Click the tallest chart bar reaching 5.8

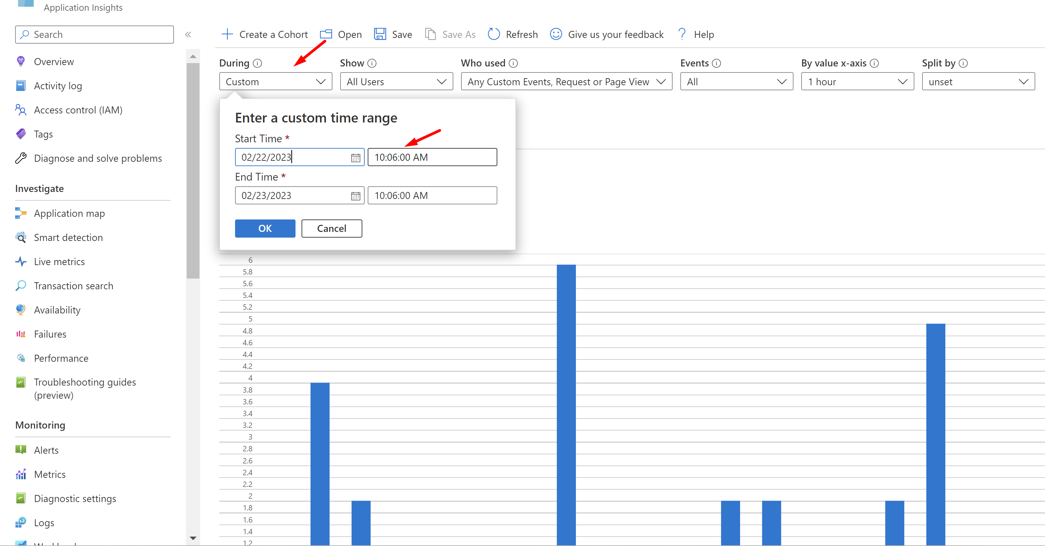[566, 404]
